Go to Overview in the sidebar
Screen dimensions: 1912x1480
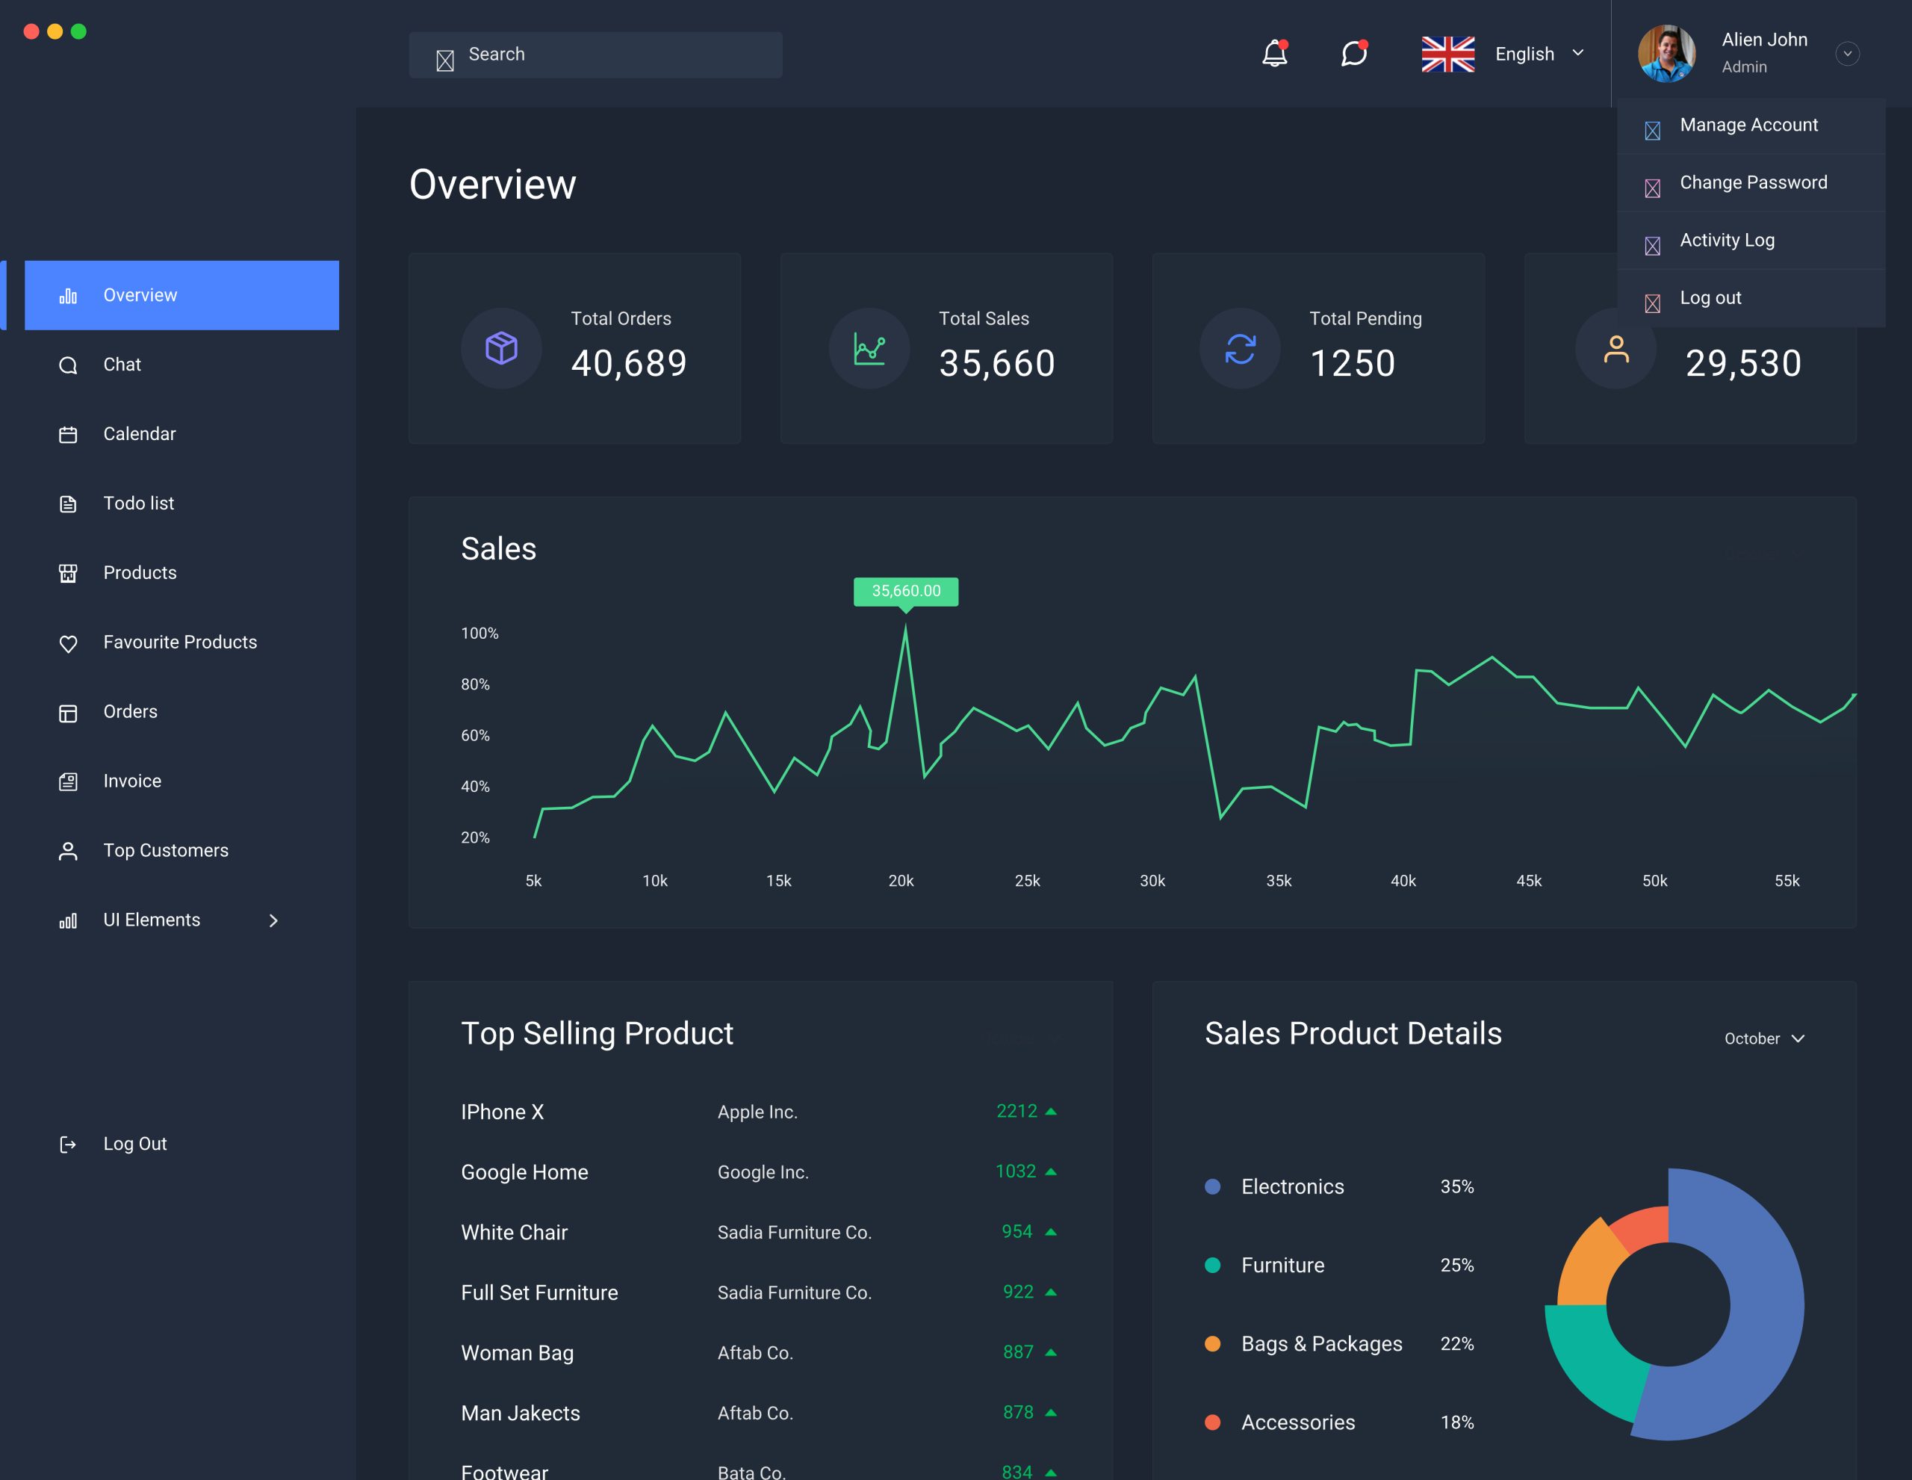181,295
